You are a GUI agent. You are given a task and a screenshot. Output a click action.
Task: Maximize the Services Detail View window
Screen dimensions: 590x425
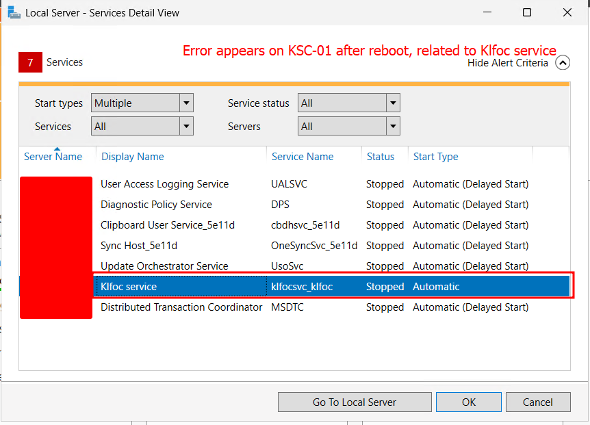point(527,12)
